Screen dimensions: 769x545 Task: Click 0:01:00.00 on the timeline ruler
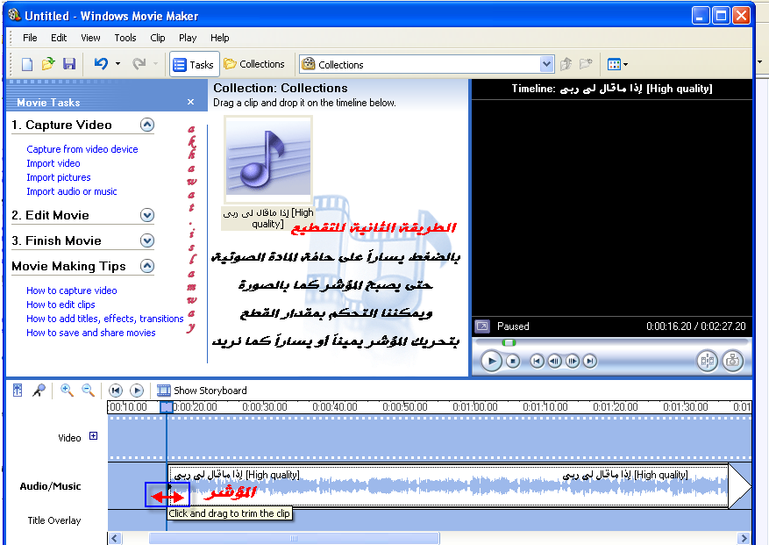(x=474, y=407)
